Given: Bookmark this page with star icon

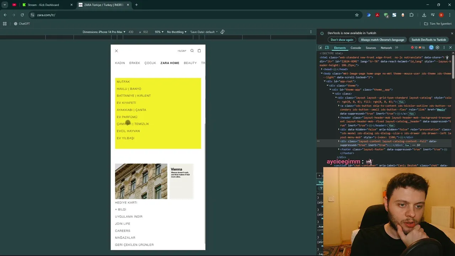Looking at the screenshot, I should pyautogui.click(x=357, y=15).
